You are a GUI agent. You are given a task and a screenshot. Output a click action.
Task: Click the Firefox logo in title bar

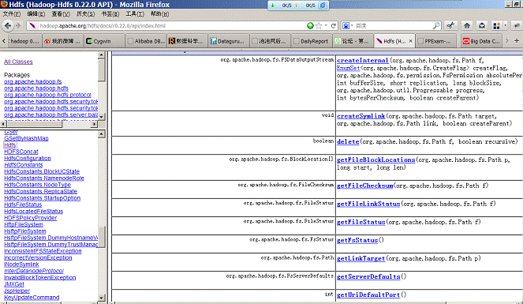(x=4, y=4)
